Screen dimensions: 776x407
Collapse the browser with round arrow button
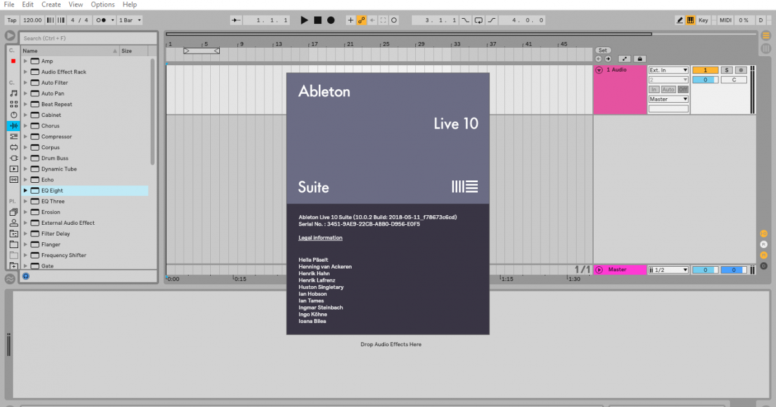[10, 36]
